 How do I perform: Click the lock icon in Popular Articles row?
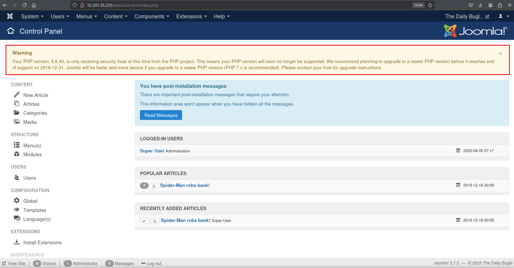tap(154, 186)
